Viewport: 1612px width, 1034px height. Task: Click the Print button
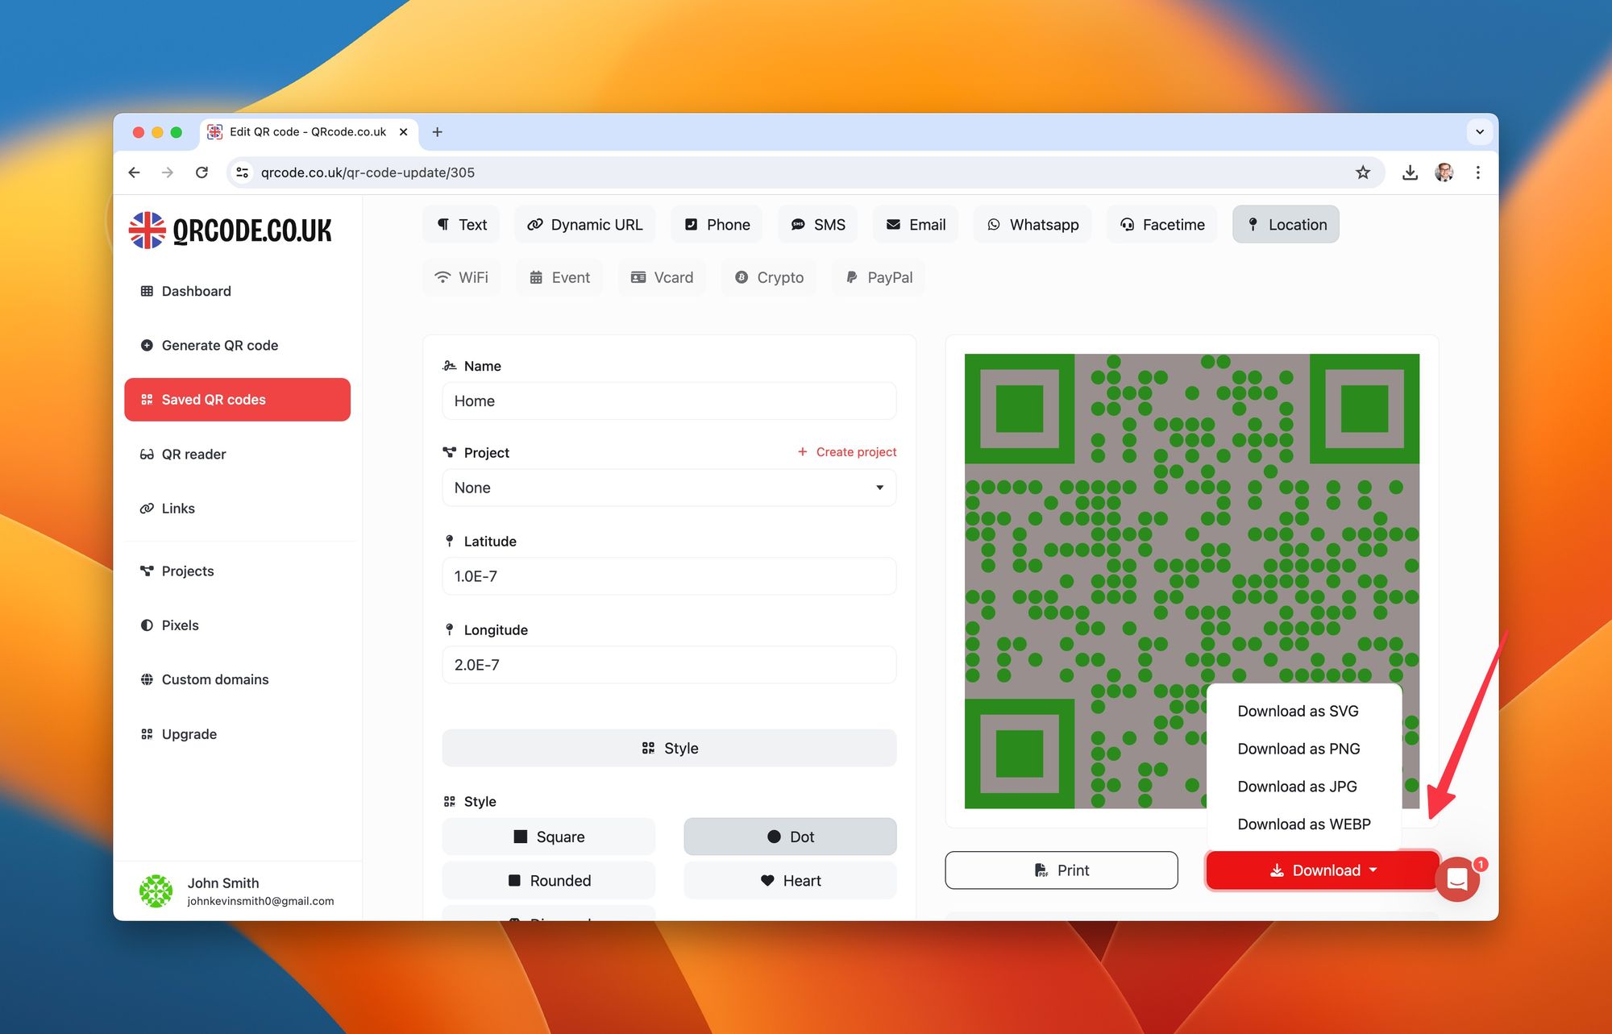click(1062, 870)
